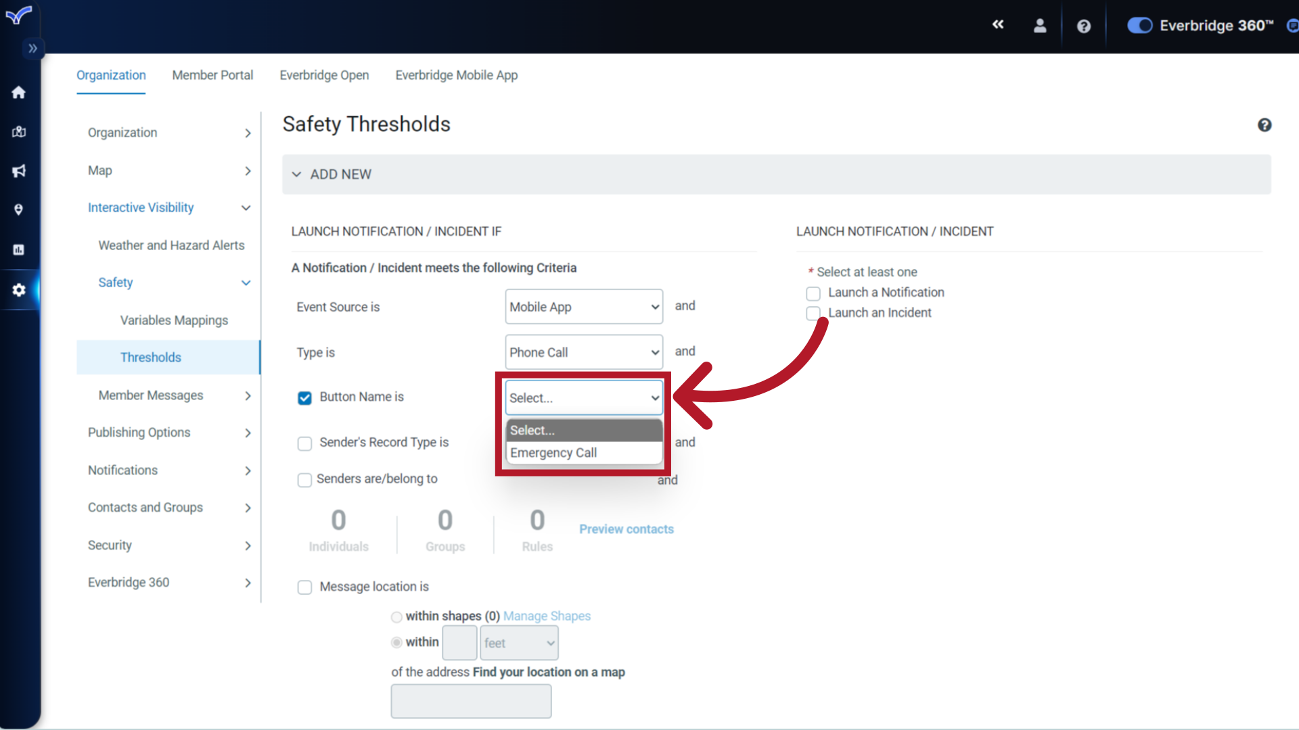
Task: Click Find your location on a map
Action: click(x=549, y=673)
